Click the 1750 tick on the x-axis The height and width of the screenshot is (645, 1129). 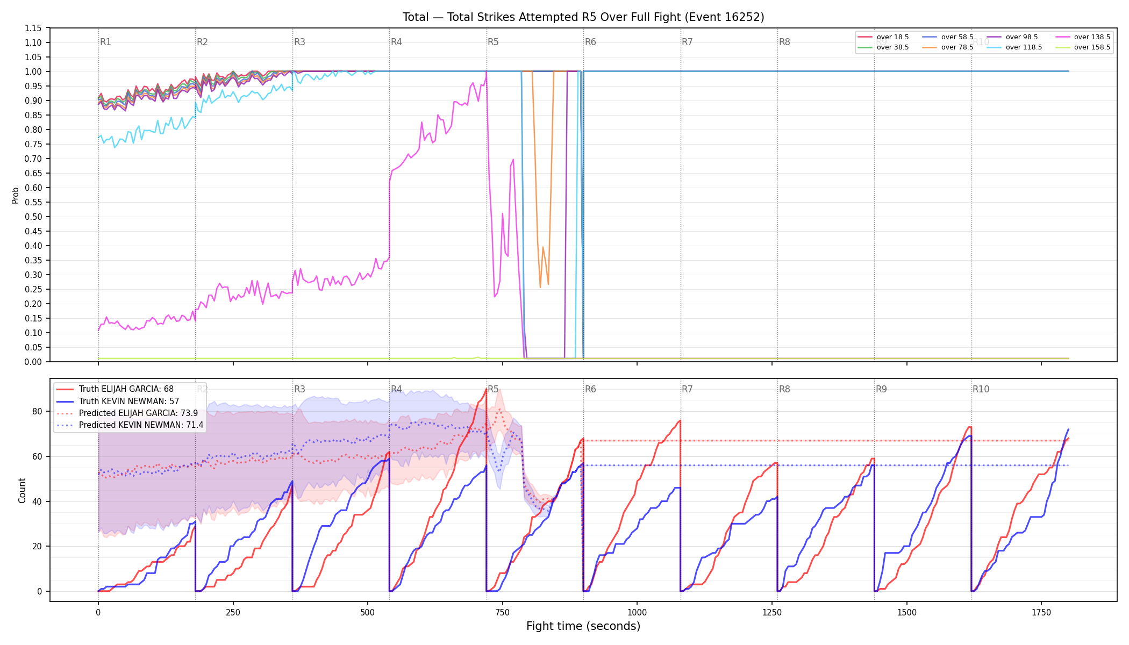(1041, 612)
